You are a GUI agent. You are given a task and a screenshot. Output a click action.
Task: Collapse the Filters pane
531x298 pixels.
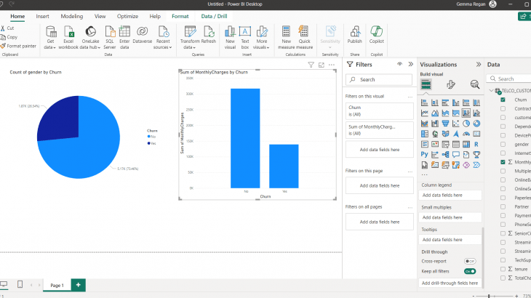[411, 64]
